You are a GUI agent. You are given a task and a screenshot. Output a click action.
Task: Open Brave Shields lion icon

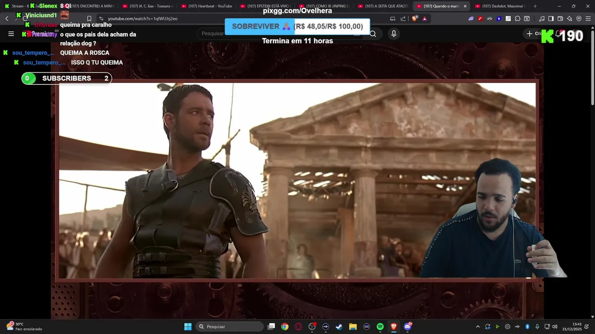coord(415,19)
